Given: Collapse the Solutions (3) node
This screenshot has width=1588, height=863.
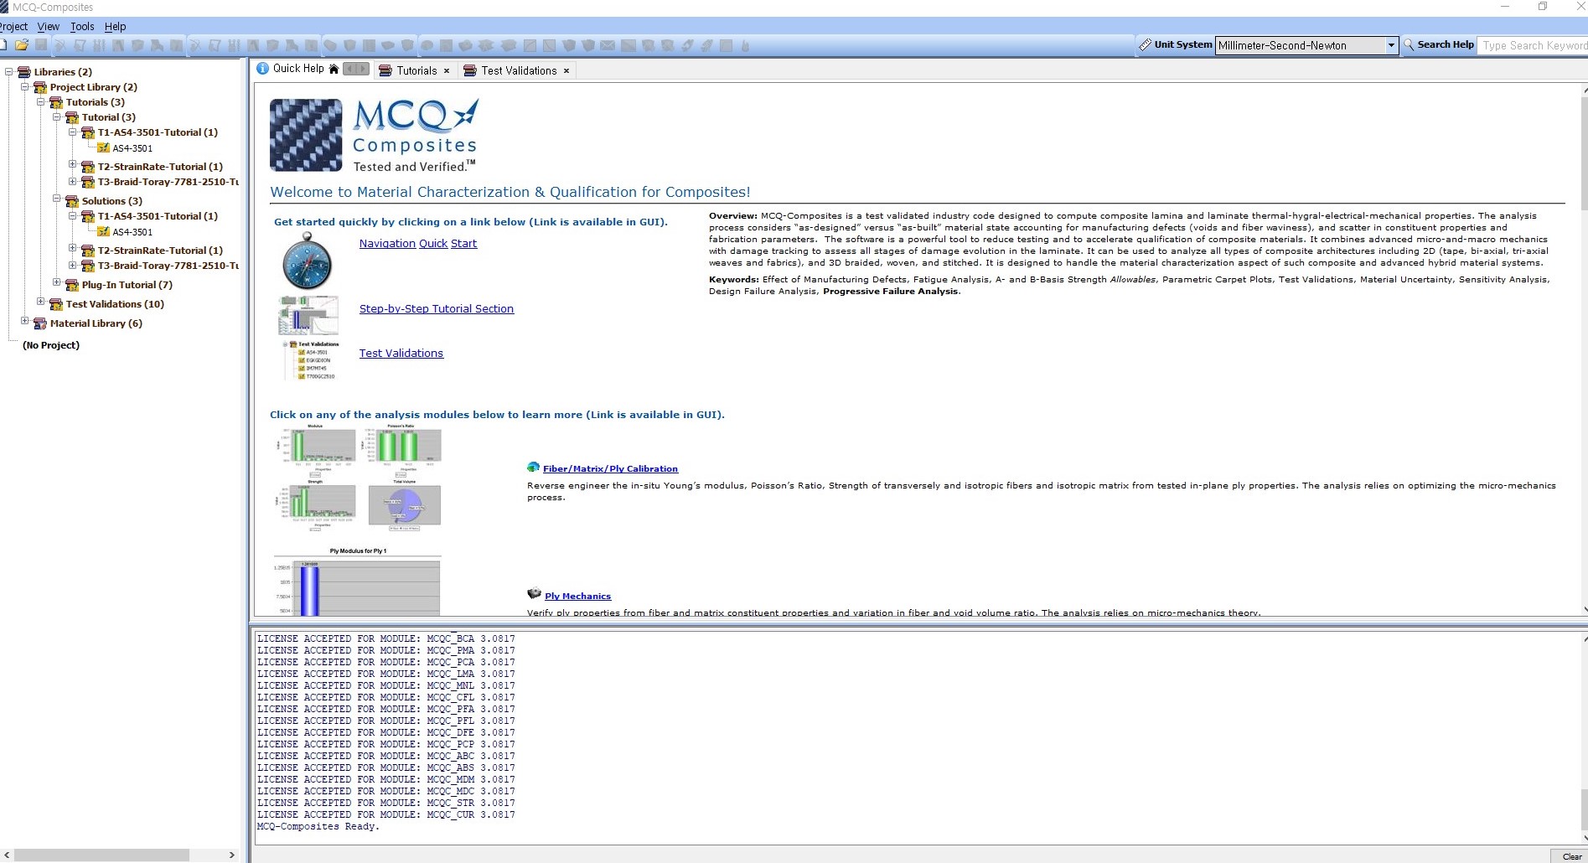Looking at the screenshot, I should 57,199.
